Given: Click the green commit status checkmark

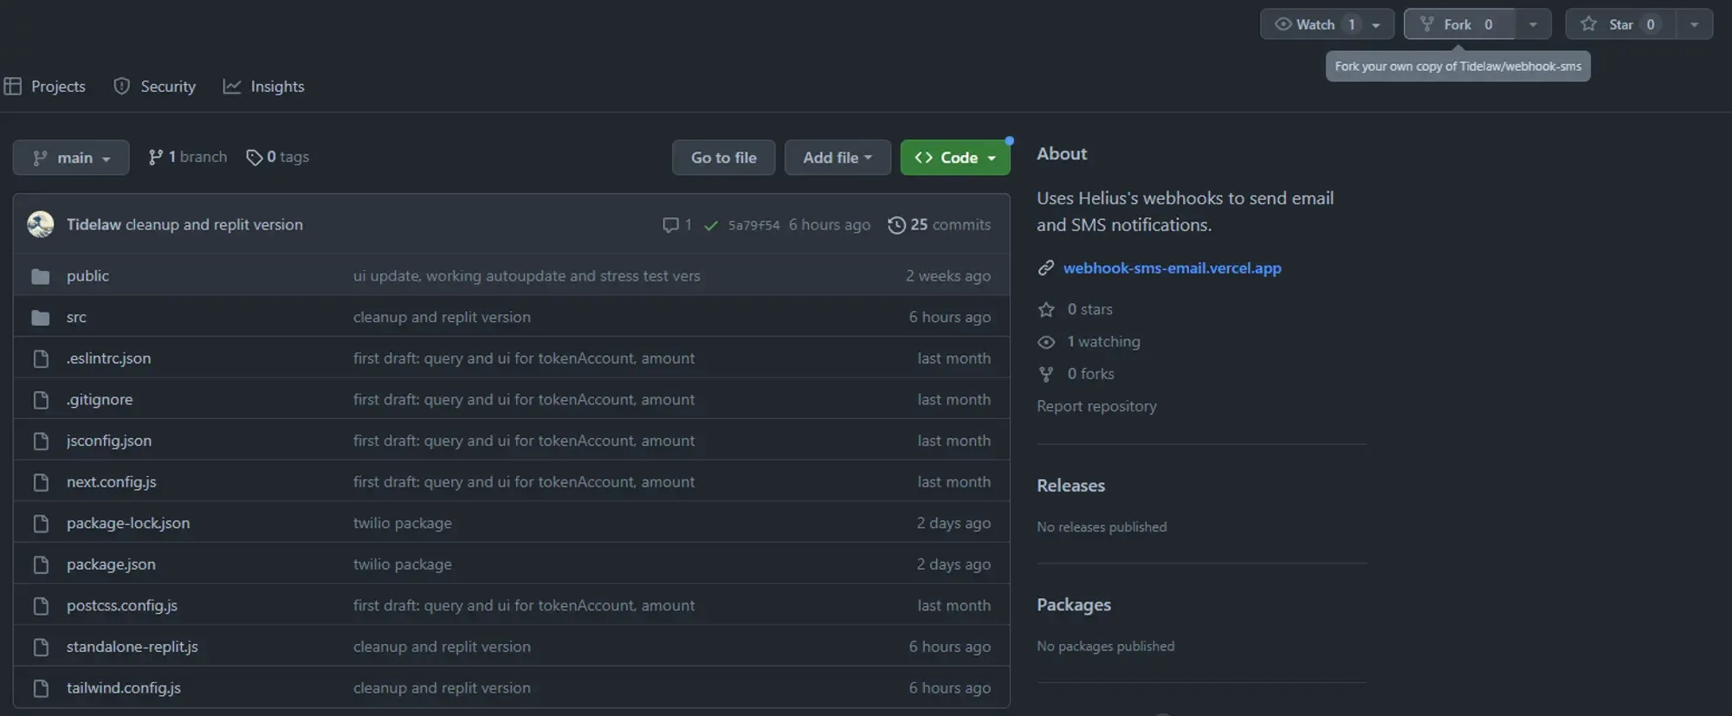Looking at the screenshot, I should click(x=711, y=226).
